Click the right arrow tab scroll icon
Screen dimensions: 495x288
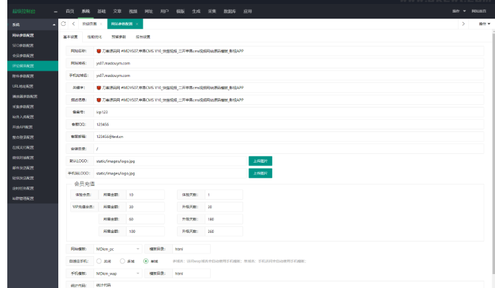pyautogui.click(x=463, y=24)
